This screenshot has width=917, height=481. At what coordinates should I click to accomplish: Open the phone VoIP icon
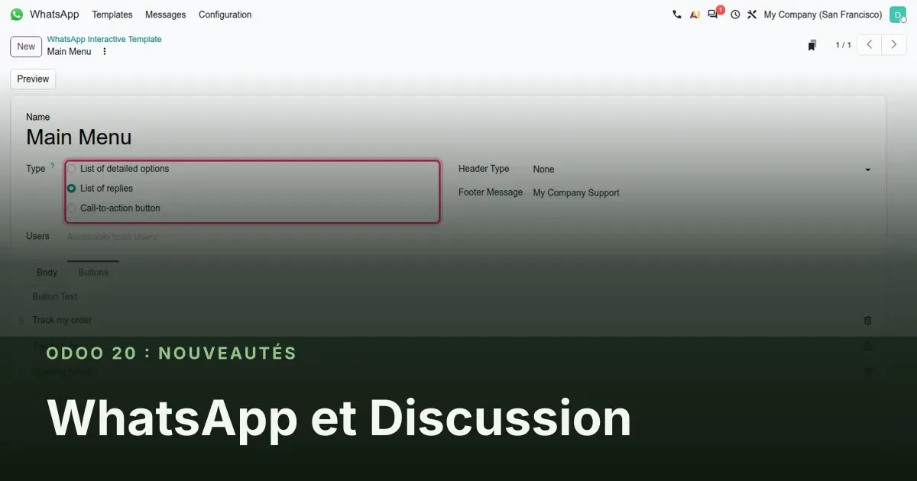[676, 15]
